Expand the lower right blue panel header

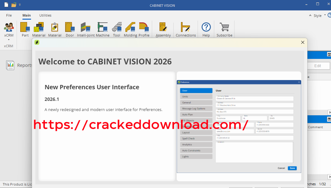click(x=329, y=119)
